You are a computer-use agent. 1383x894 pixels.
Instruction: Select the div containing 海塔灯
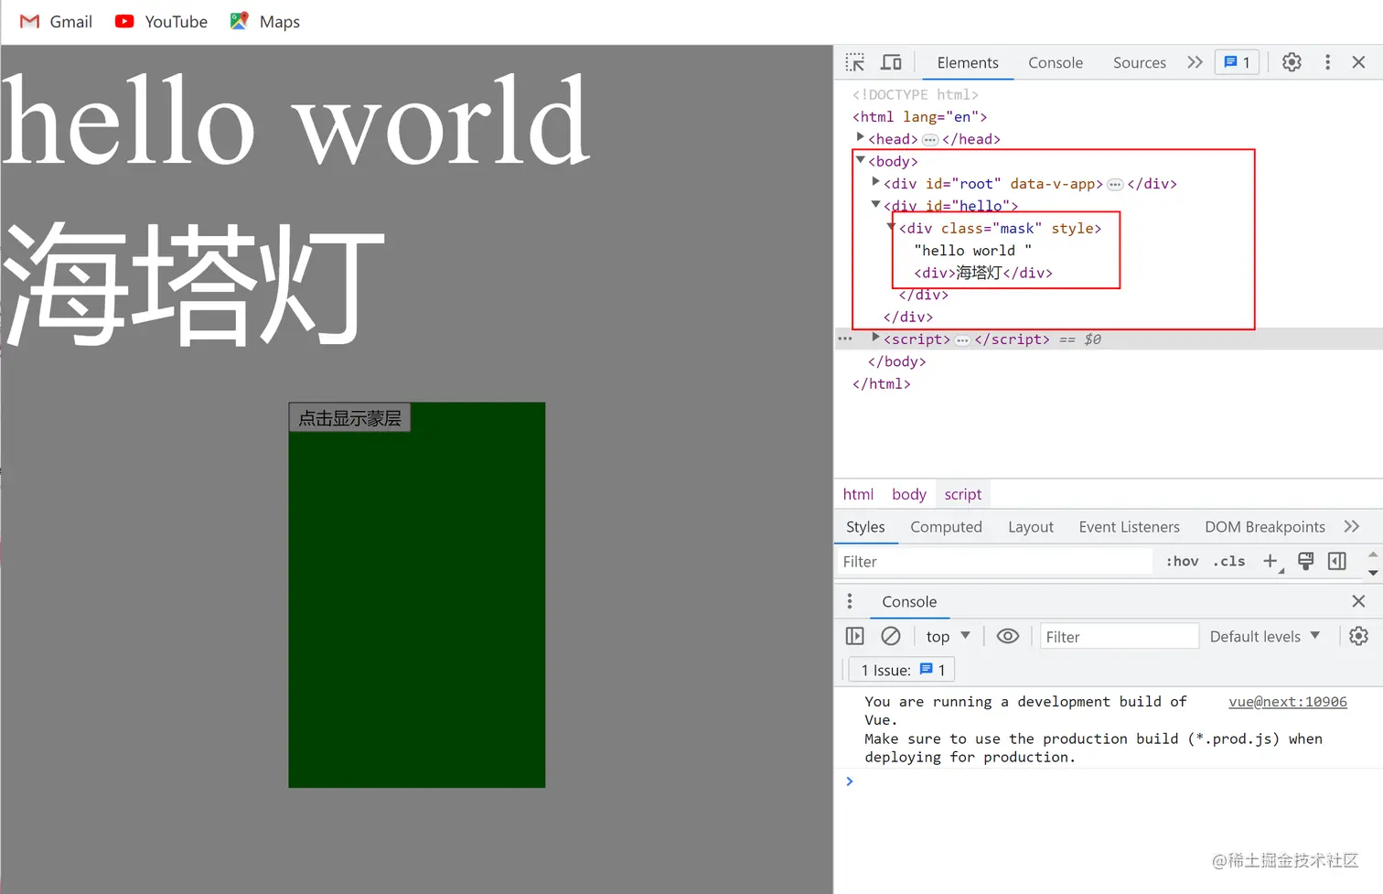point(983,273)
